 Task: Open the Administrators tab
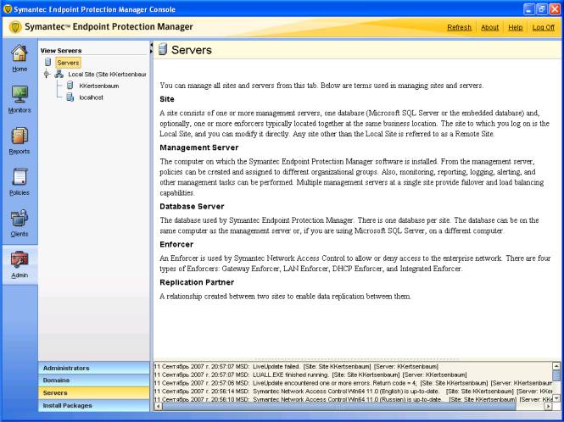pyautogui.click(x=94, y=368)
